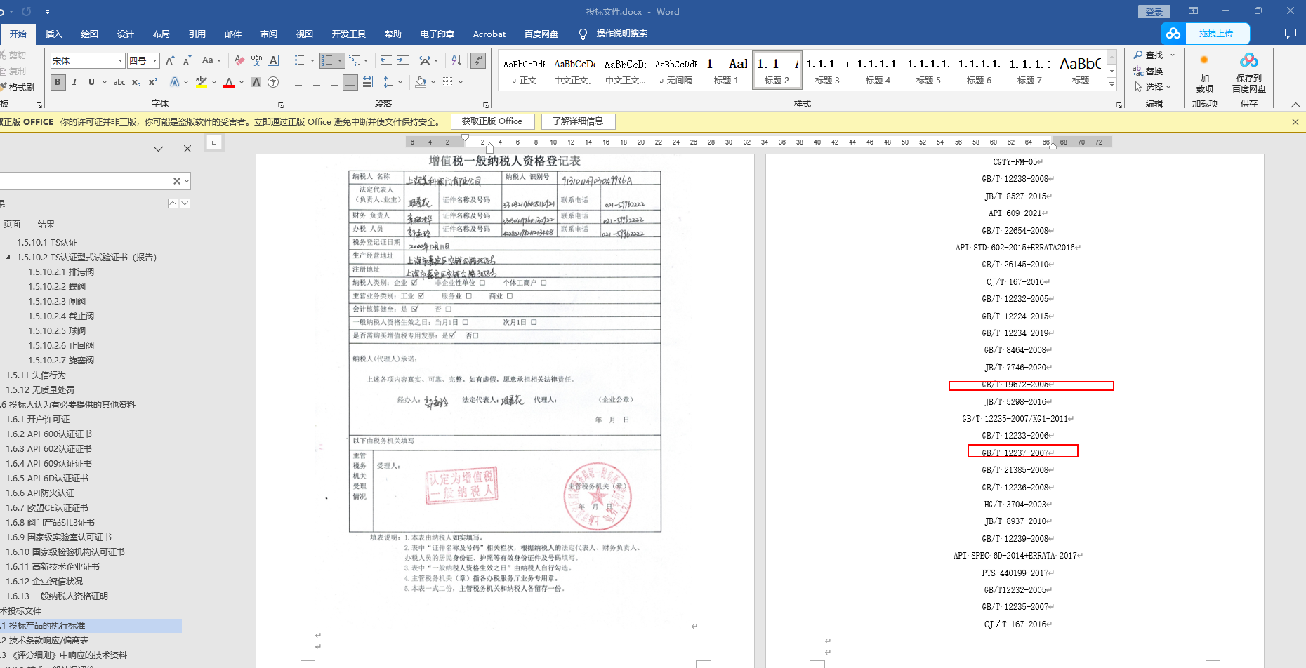Open the comments pane icon
The image size is (1306, 668).
click(x=1290, y=34)
